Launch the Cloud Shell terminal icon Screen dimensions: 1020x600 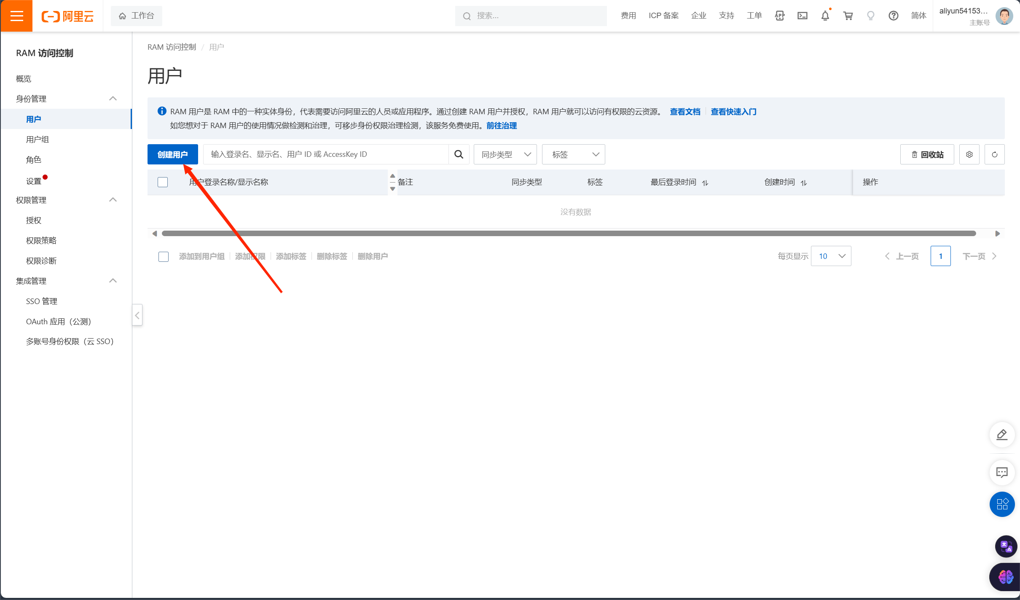pos(802,16)
